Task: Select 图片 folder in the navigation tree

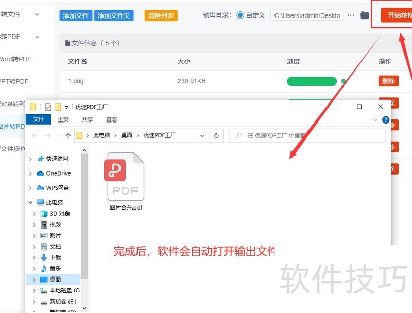Action: point(55,236)
